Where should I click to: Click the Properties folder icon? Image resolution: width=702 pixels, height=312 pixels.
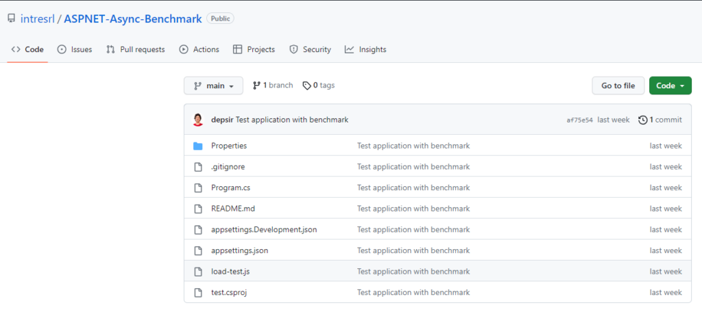198,146
